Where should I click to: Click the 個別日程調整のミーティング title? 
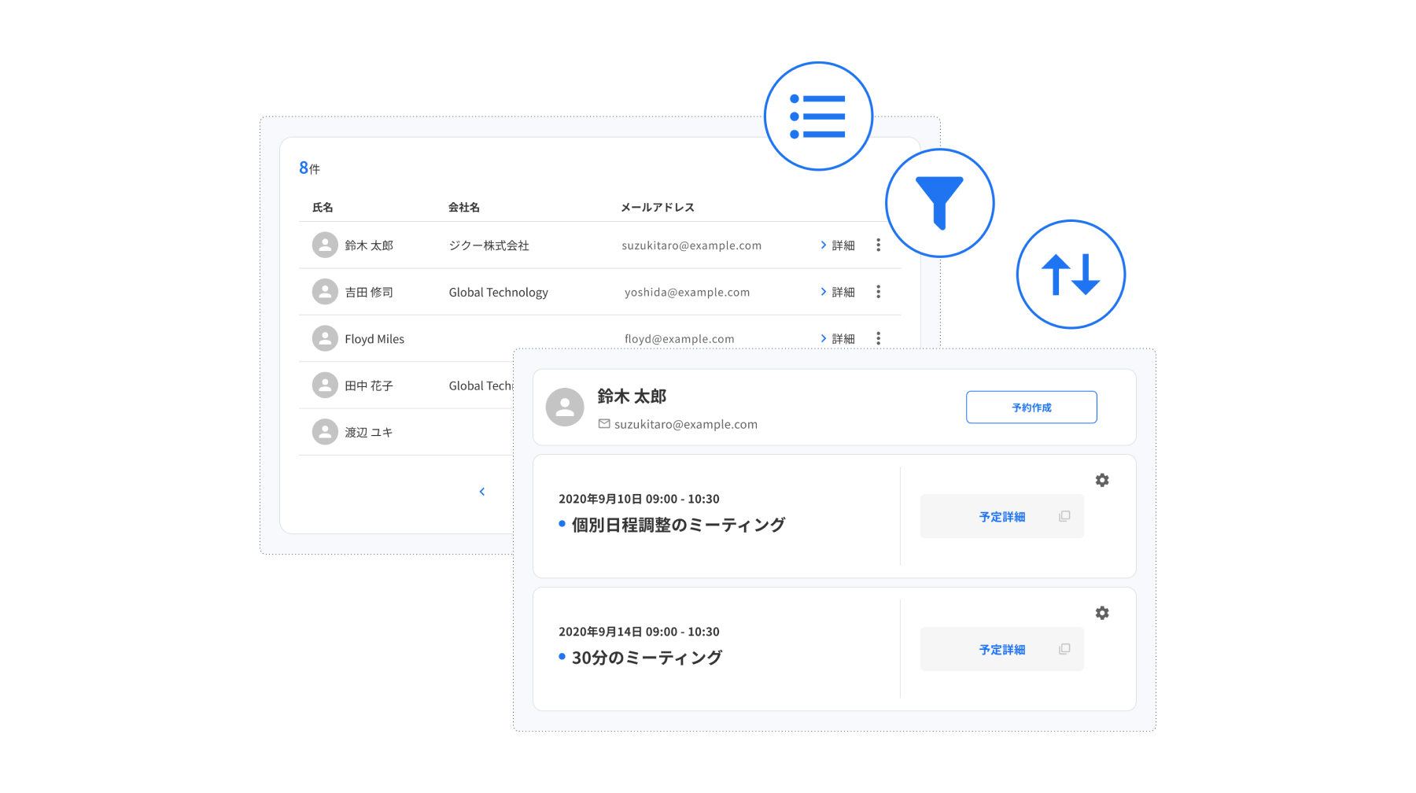tap(678, 525)
